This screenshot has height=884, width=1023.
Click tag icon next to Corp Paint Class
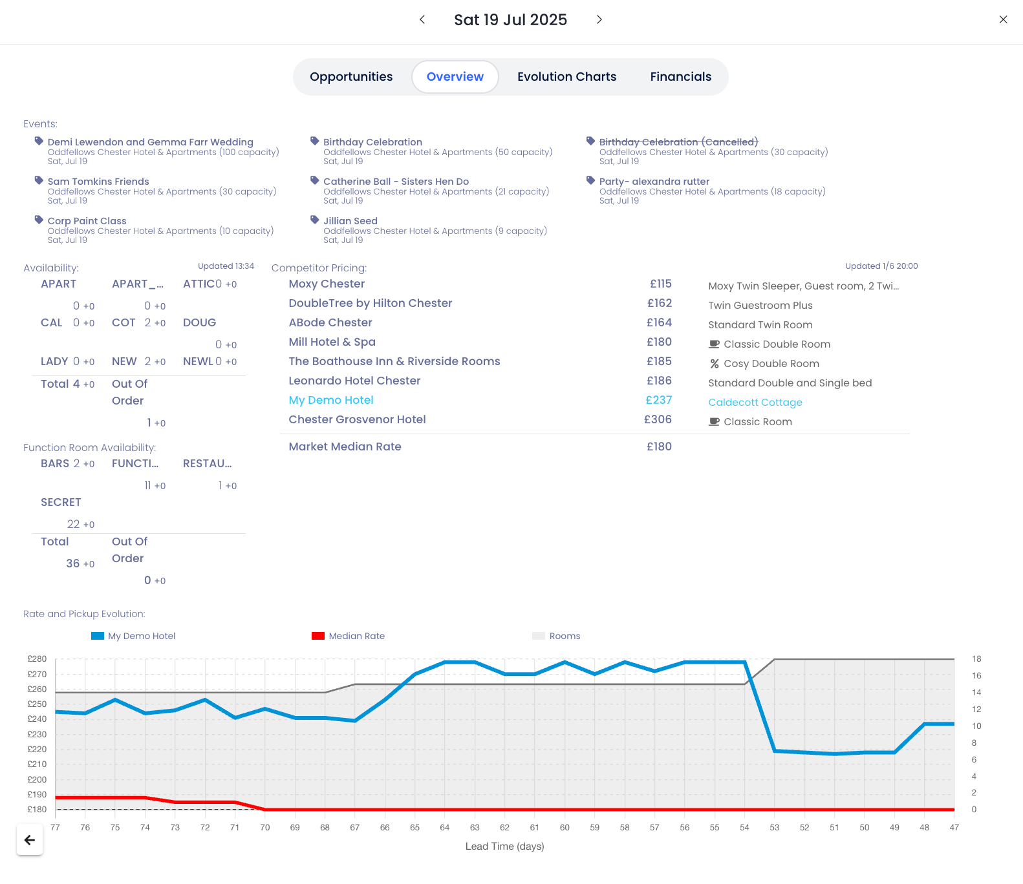[x=39, y=220]
